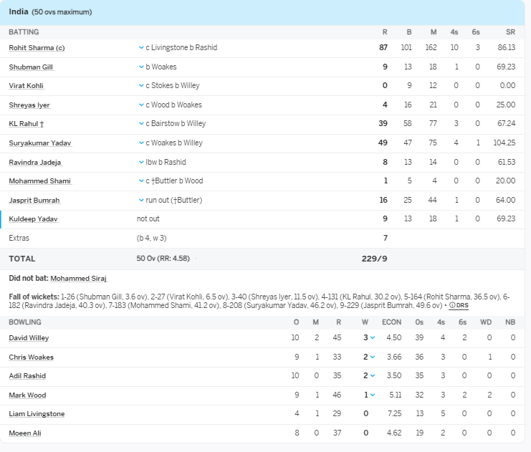Open Rohit Sharma's player profile link
Screen dimensions: 531x452
point(36,48)
